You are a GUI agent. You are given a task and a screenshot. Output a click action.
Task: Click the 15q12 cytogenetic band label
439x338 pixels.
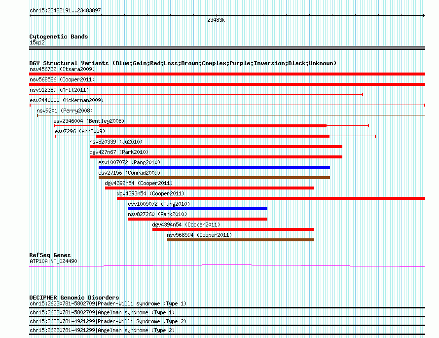click(37, 42)
